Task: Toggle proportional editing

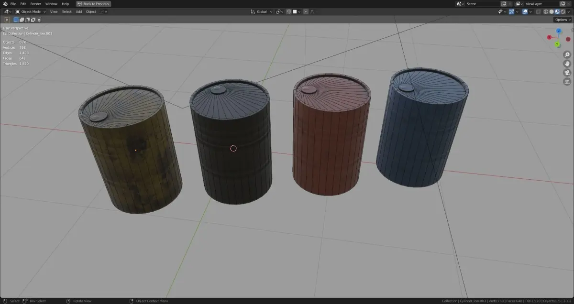Action: pos(306,11)
